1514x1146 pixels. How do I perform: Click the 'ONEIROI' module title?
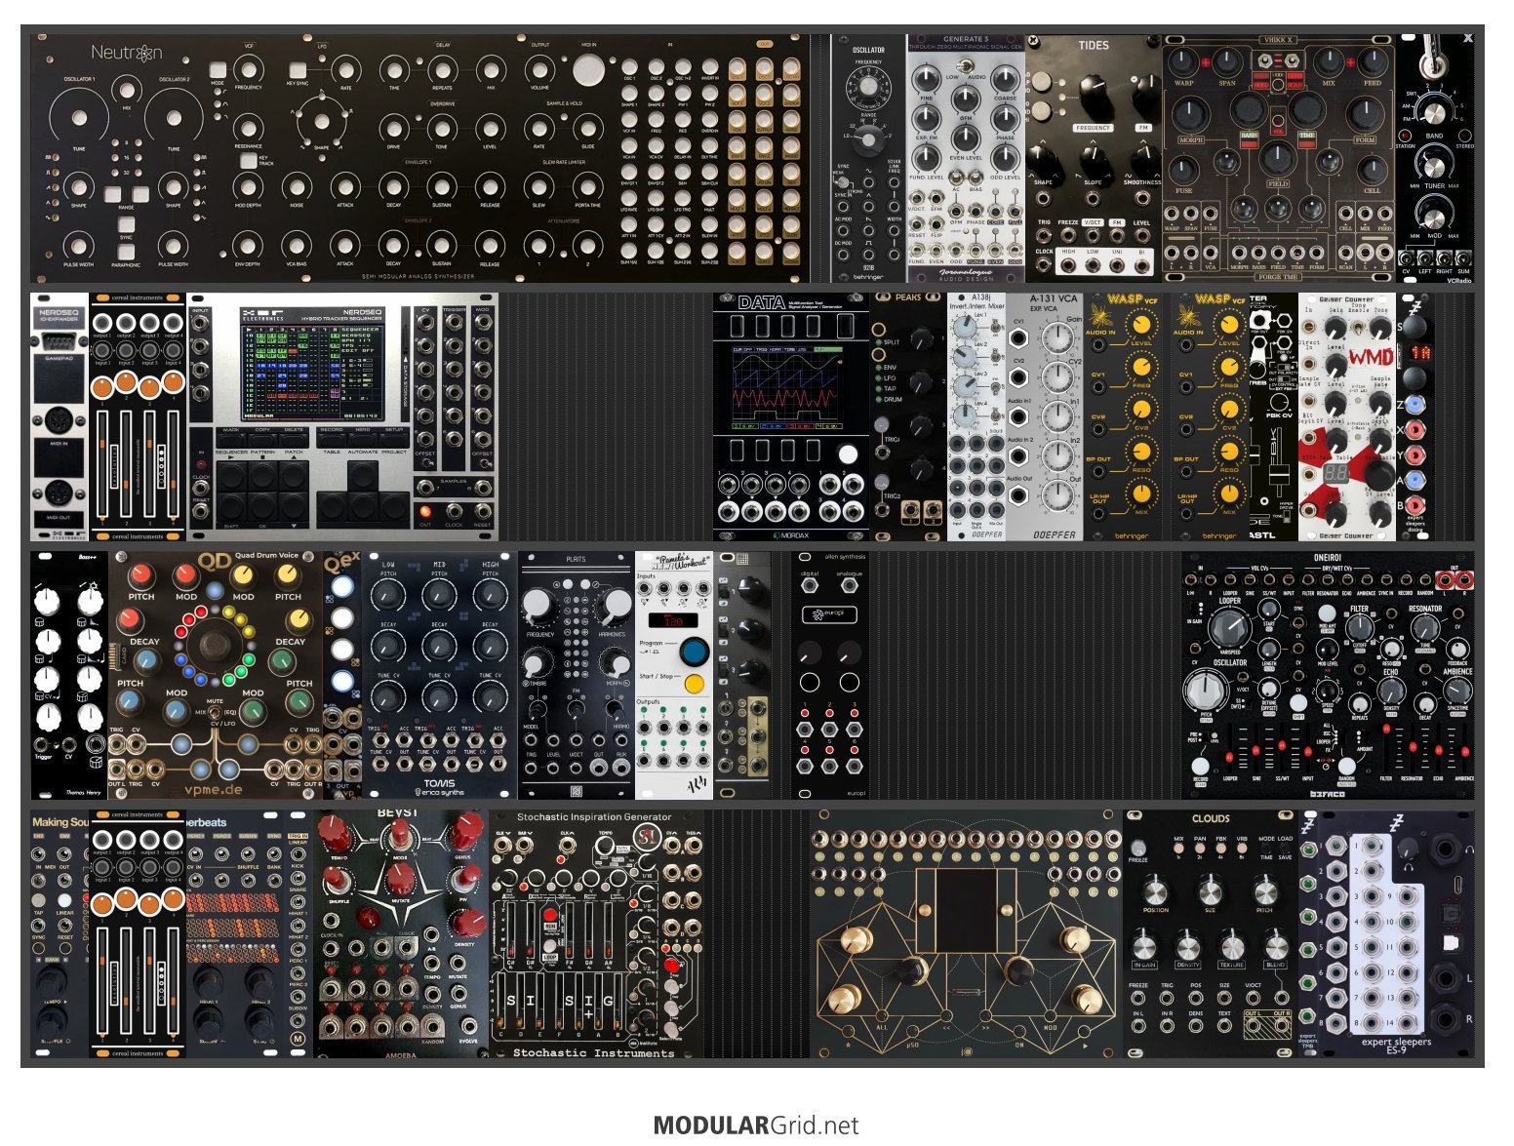(x=1328, y=559)
